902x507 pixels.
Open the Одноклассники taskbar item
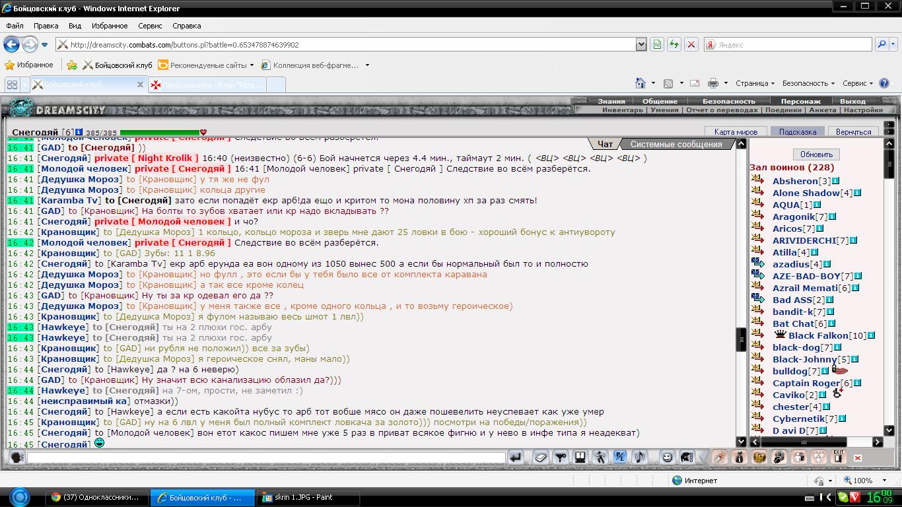(97, 497)
